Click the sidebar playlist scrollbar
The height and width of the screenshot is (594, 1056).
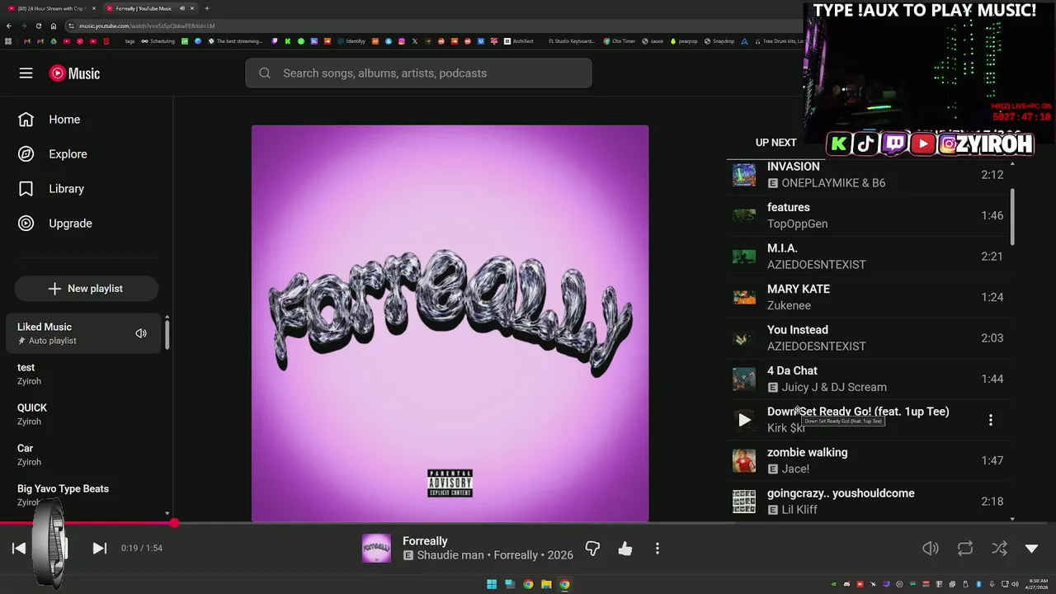(x=167, y=333)
